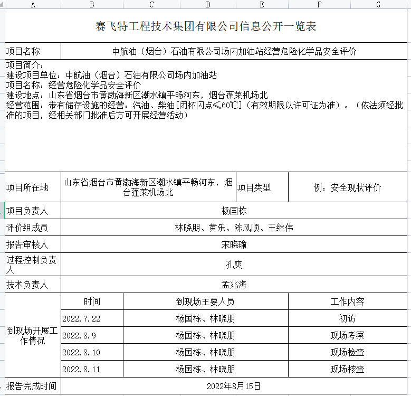The width and height of the screenshot is (411, 396).
Task: Select the 到现场主要人员 header cell
Action: (x=206, y=301)
